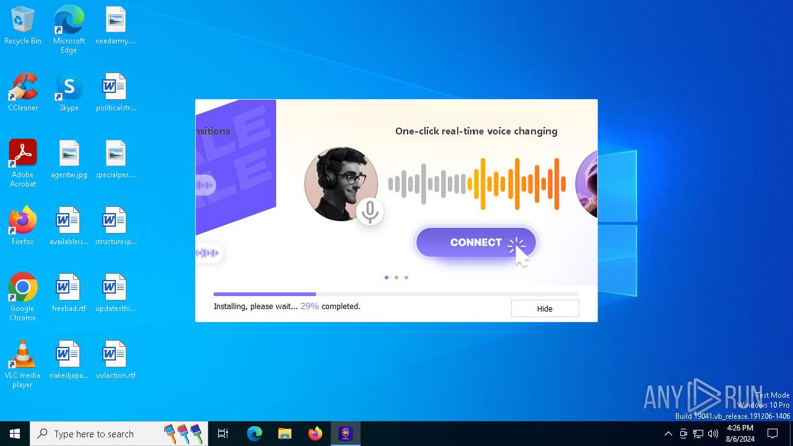Open the volaction.rtf document
Image resolution: width=793 pixels, height=446 pixels.
115,361
